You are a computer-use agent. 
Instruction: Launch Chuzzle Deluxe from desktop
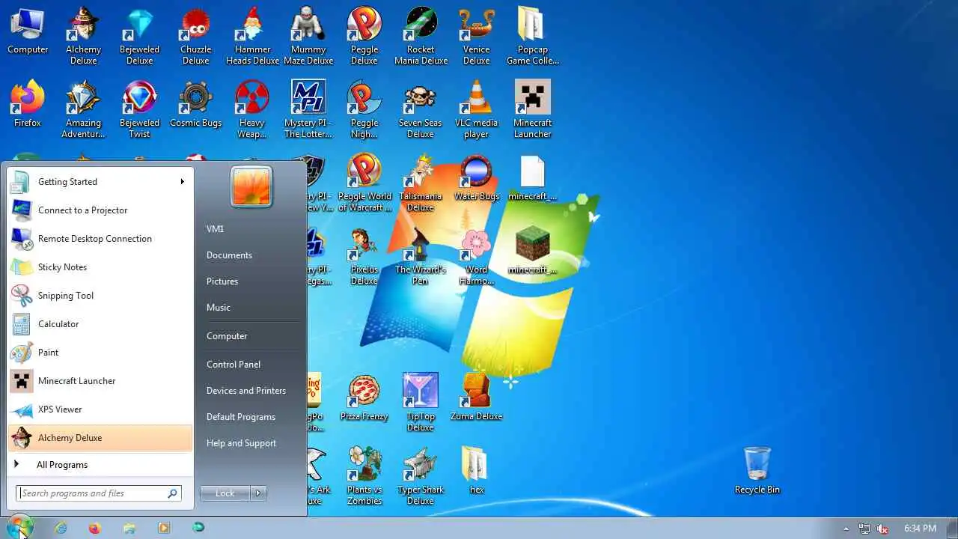195,35
